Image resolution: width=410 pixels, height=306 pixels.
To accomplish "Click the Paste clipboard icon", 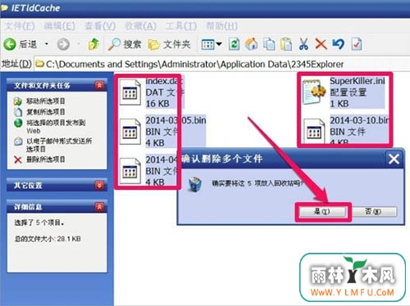I will 286,44.
